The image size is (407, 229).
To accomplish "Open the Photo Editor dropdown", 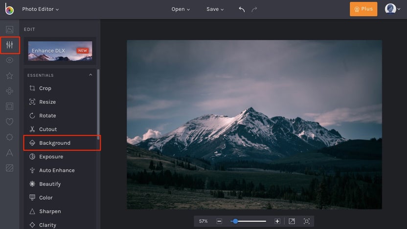I will (40, 9).
